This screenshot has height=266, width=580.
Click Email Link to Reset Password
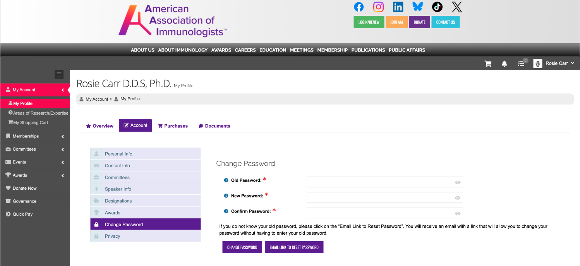coord(294,247)
